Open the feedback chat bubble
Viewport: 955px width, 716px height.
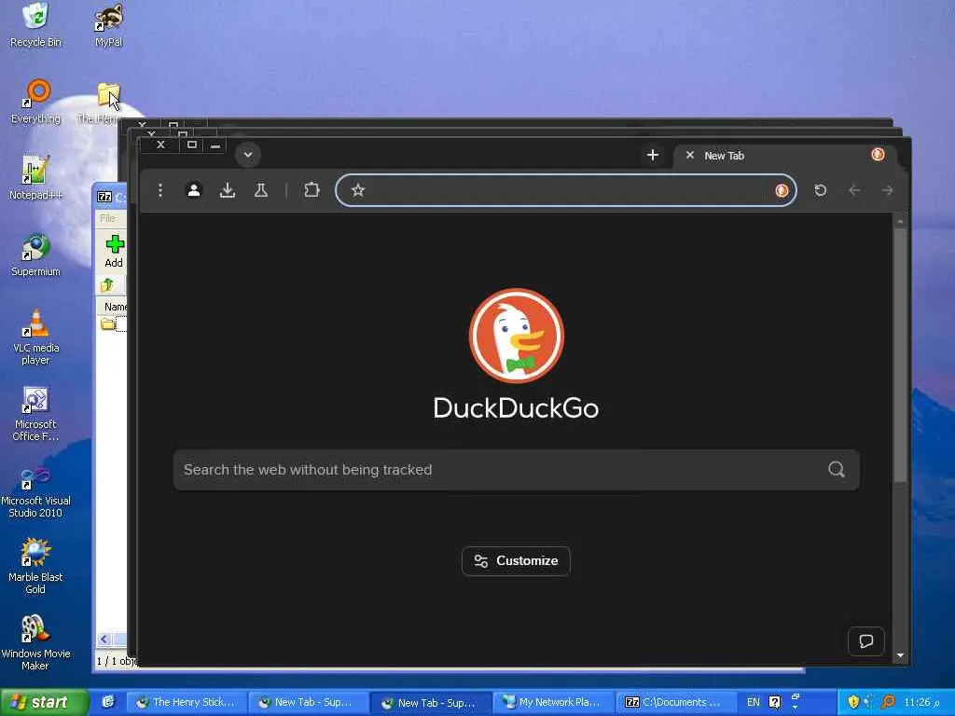(x=866, y=641)
